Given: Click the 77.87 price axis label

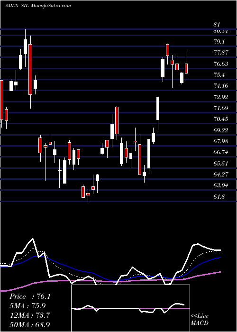Looking at the screenshot, I should (221, 53).
